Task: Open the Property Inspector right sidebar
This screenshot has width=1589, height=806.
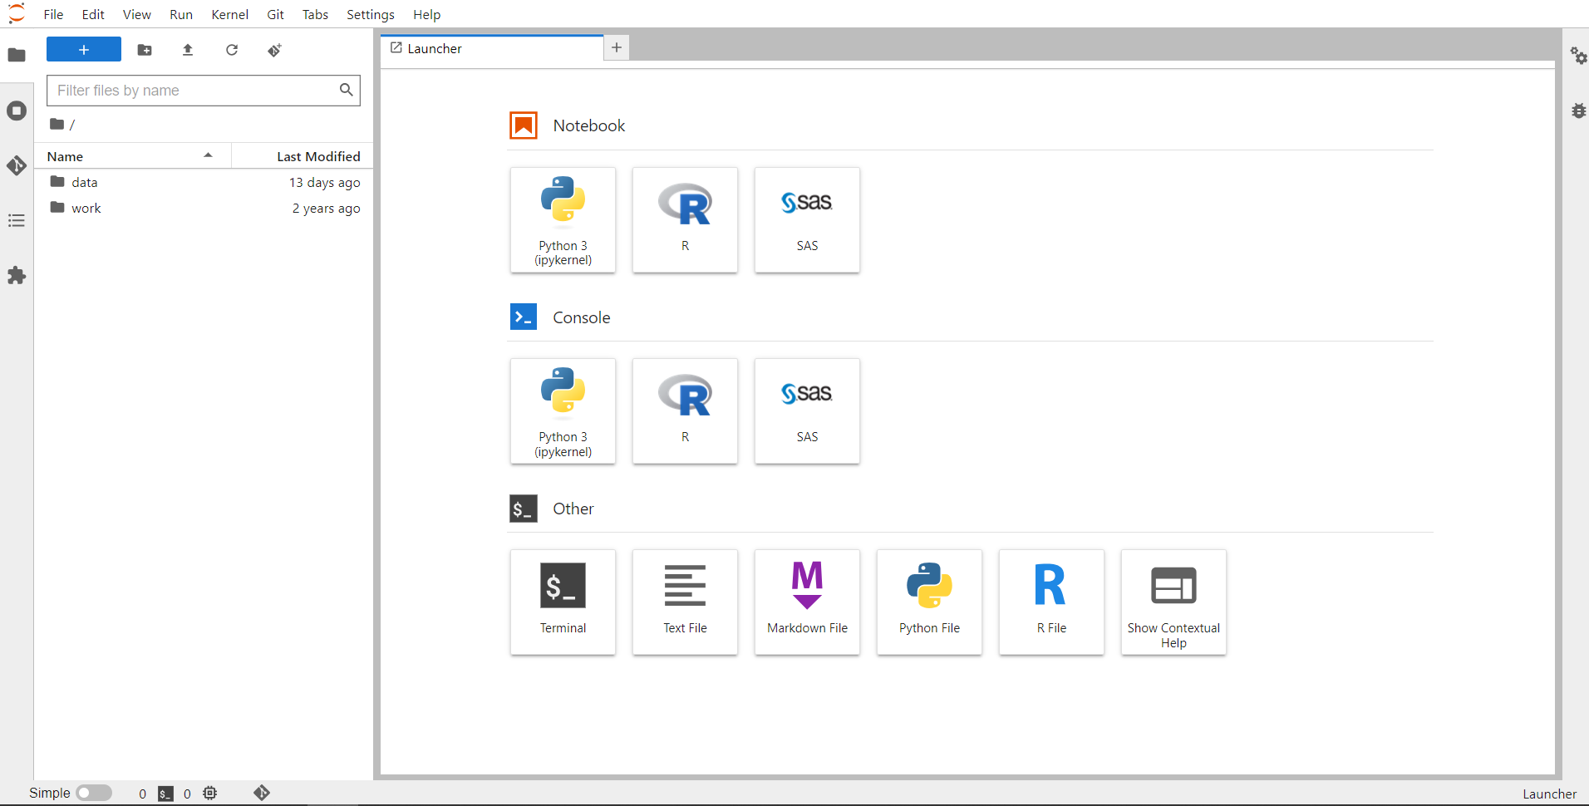Action: coord(1578,56)
